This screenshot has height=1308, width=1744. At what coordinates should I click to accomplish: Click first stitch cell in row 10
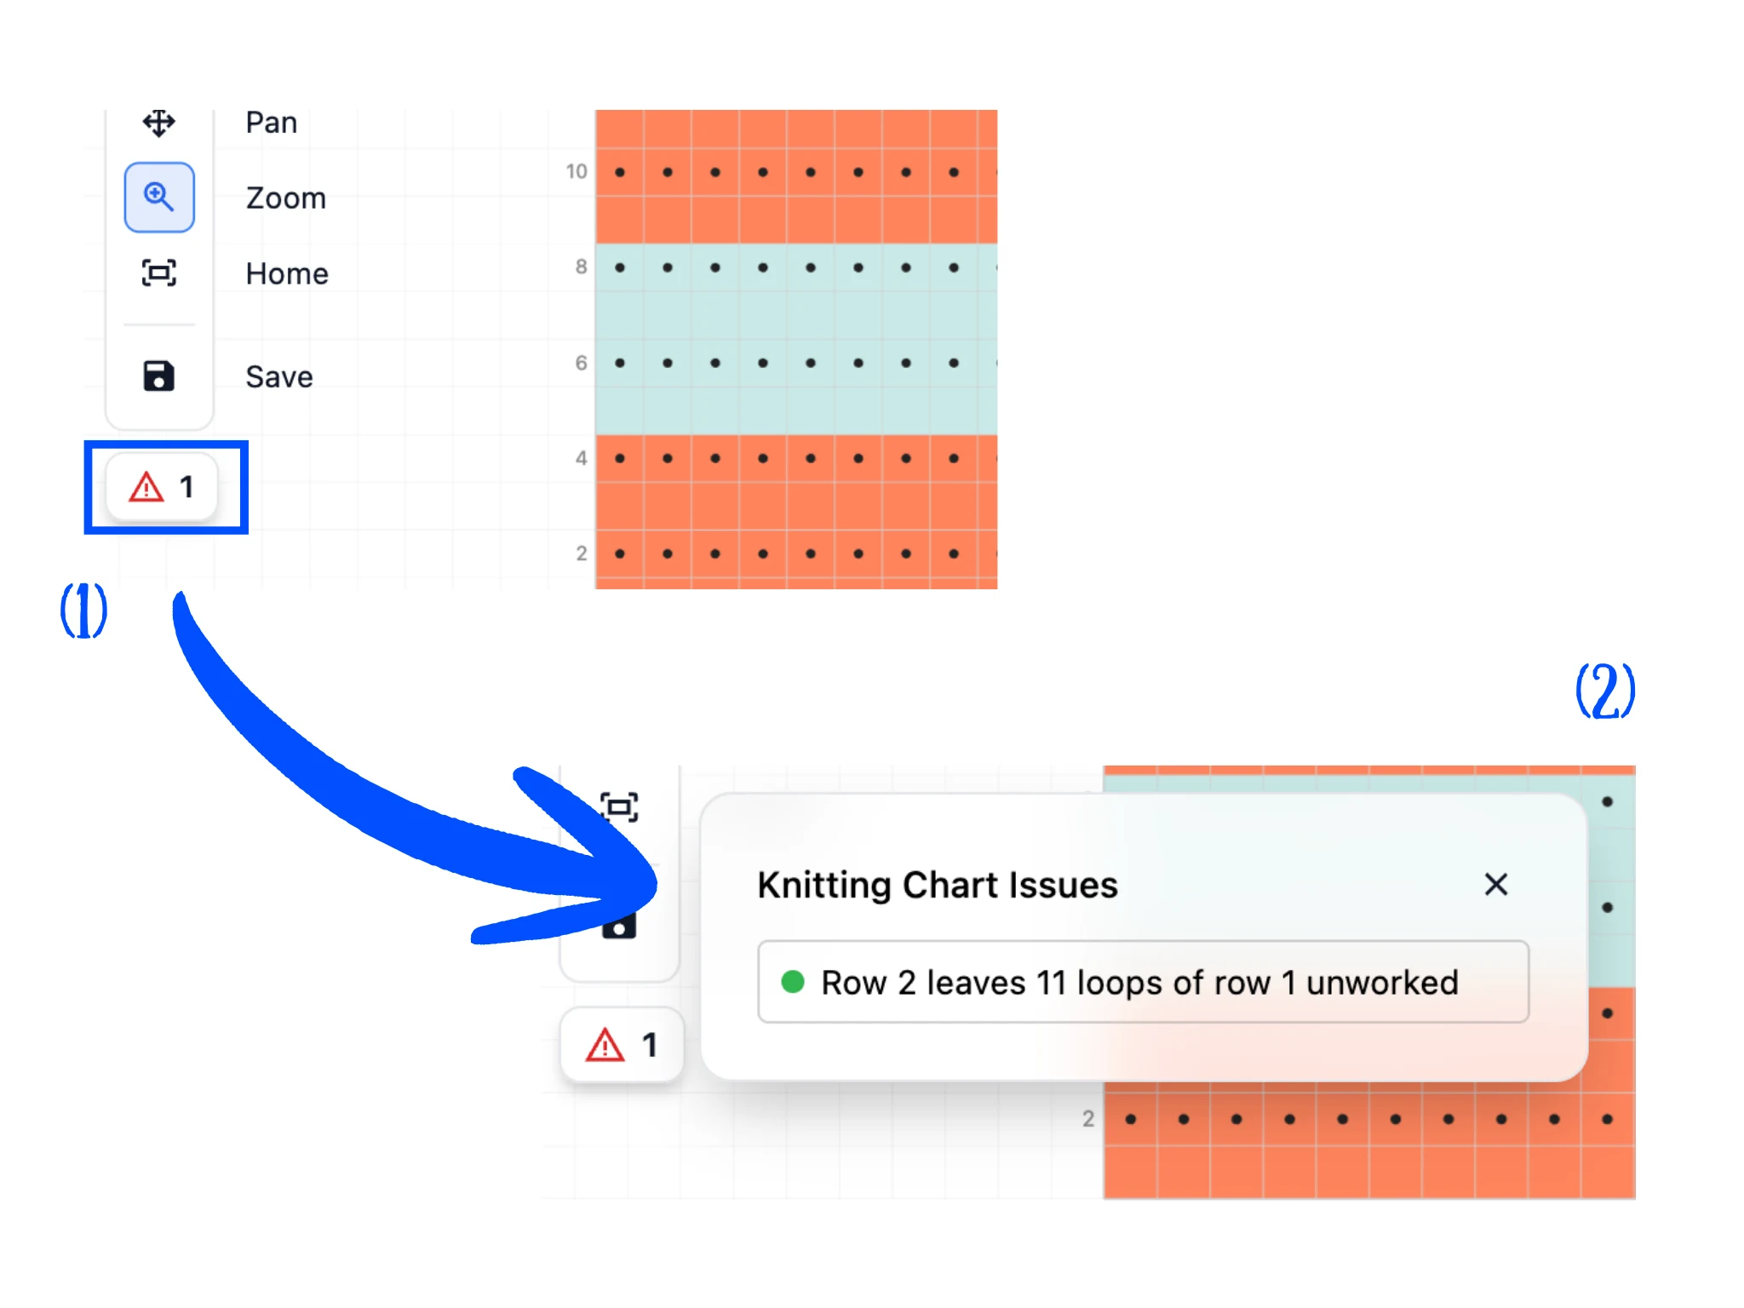[x=620, y=172]
